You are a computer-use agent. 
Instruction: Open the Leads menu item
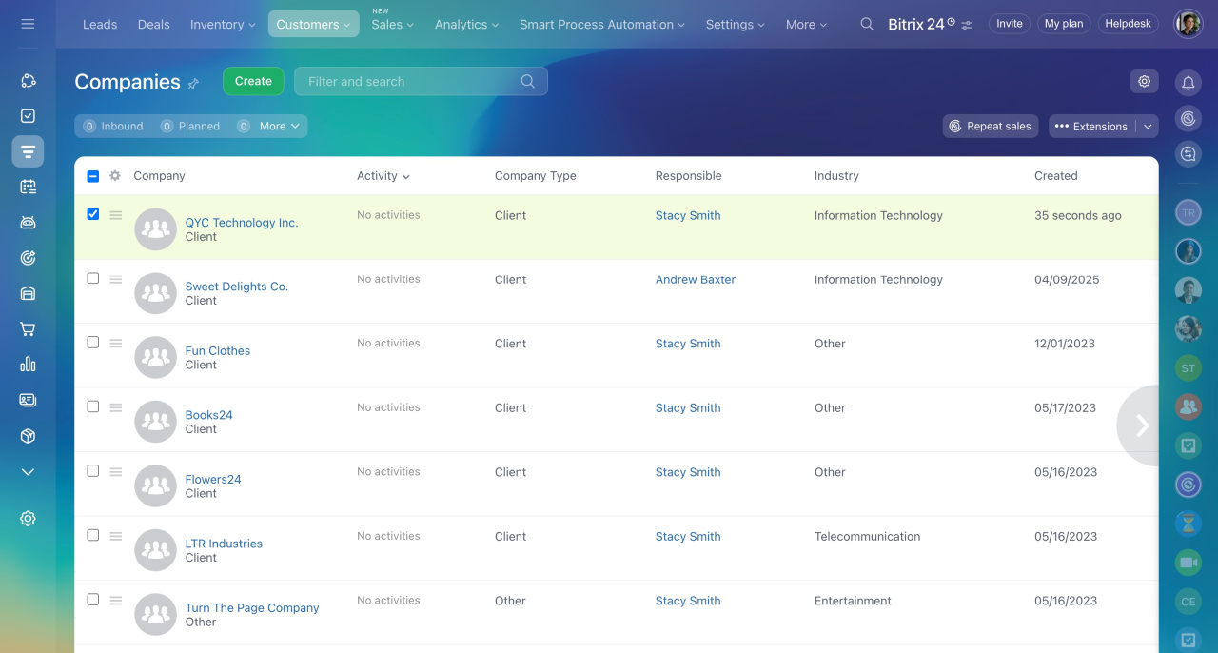[x=100, y=25]
